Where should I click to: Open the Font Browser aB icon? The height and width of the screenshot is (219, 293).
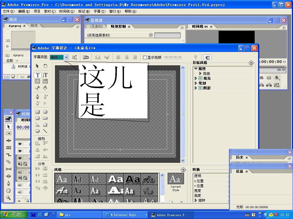coord(107,57)
